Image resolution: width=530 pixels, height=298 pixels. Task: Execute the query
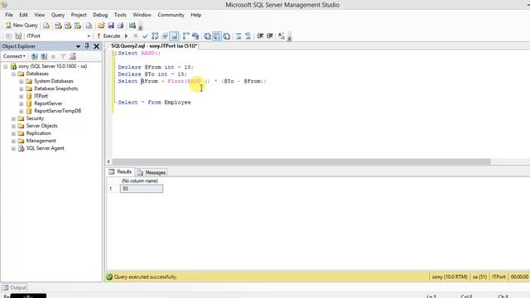tap(108, 36)
